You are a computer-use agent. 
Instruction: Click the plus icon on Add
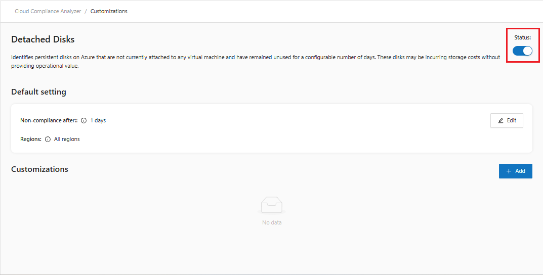[x=509, y=171]
